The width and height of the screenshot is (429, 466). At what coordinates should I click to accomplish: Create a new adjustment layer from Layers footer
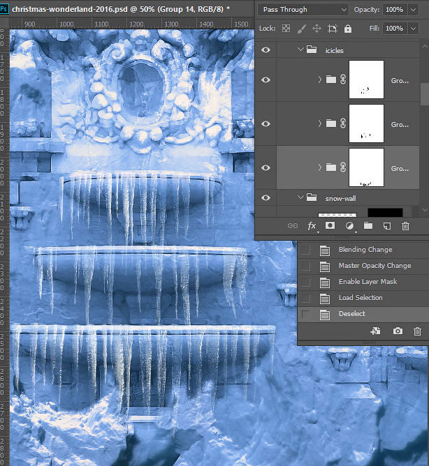(x=349, y=226)
